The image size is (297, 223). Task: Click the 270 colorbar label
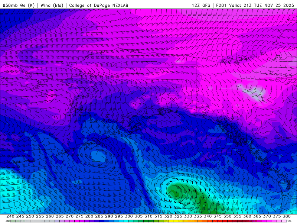69,216
